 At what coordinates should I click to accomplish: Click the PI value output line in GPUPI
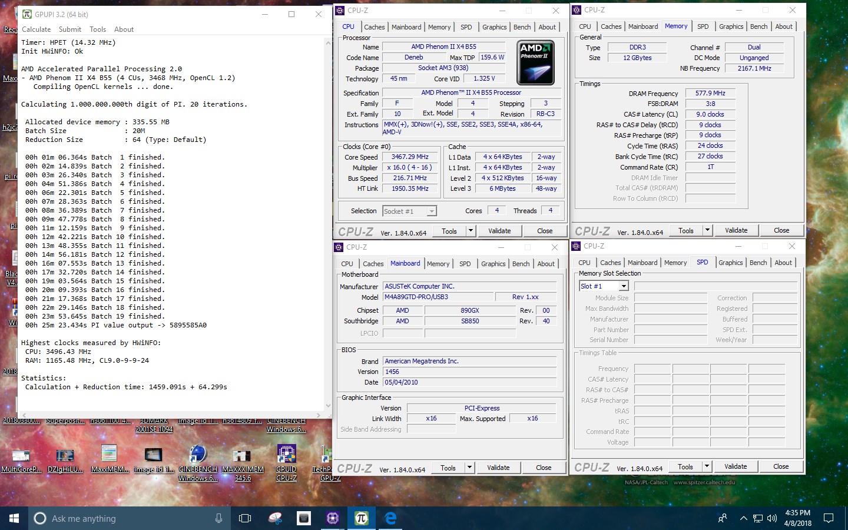pyautogui.click(x=116, y=325)
